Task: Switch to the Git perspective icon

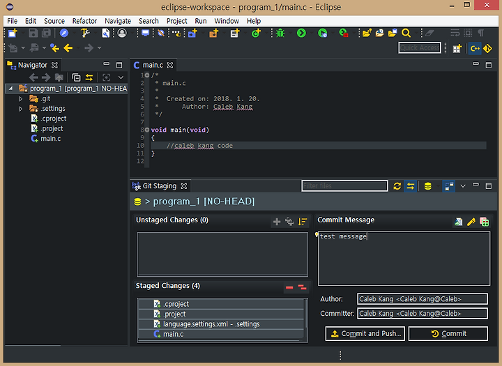Action: click(x=487, y=48)
